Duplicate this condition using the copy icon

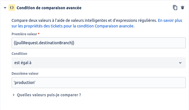click(175, 8)
